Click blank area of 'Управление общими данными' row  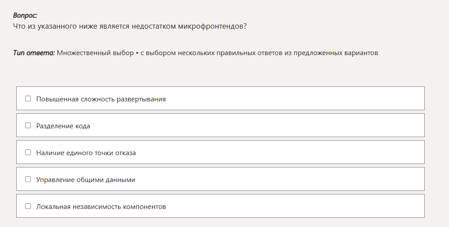click(287, 179)
